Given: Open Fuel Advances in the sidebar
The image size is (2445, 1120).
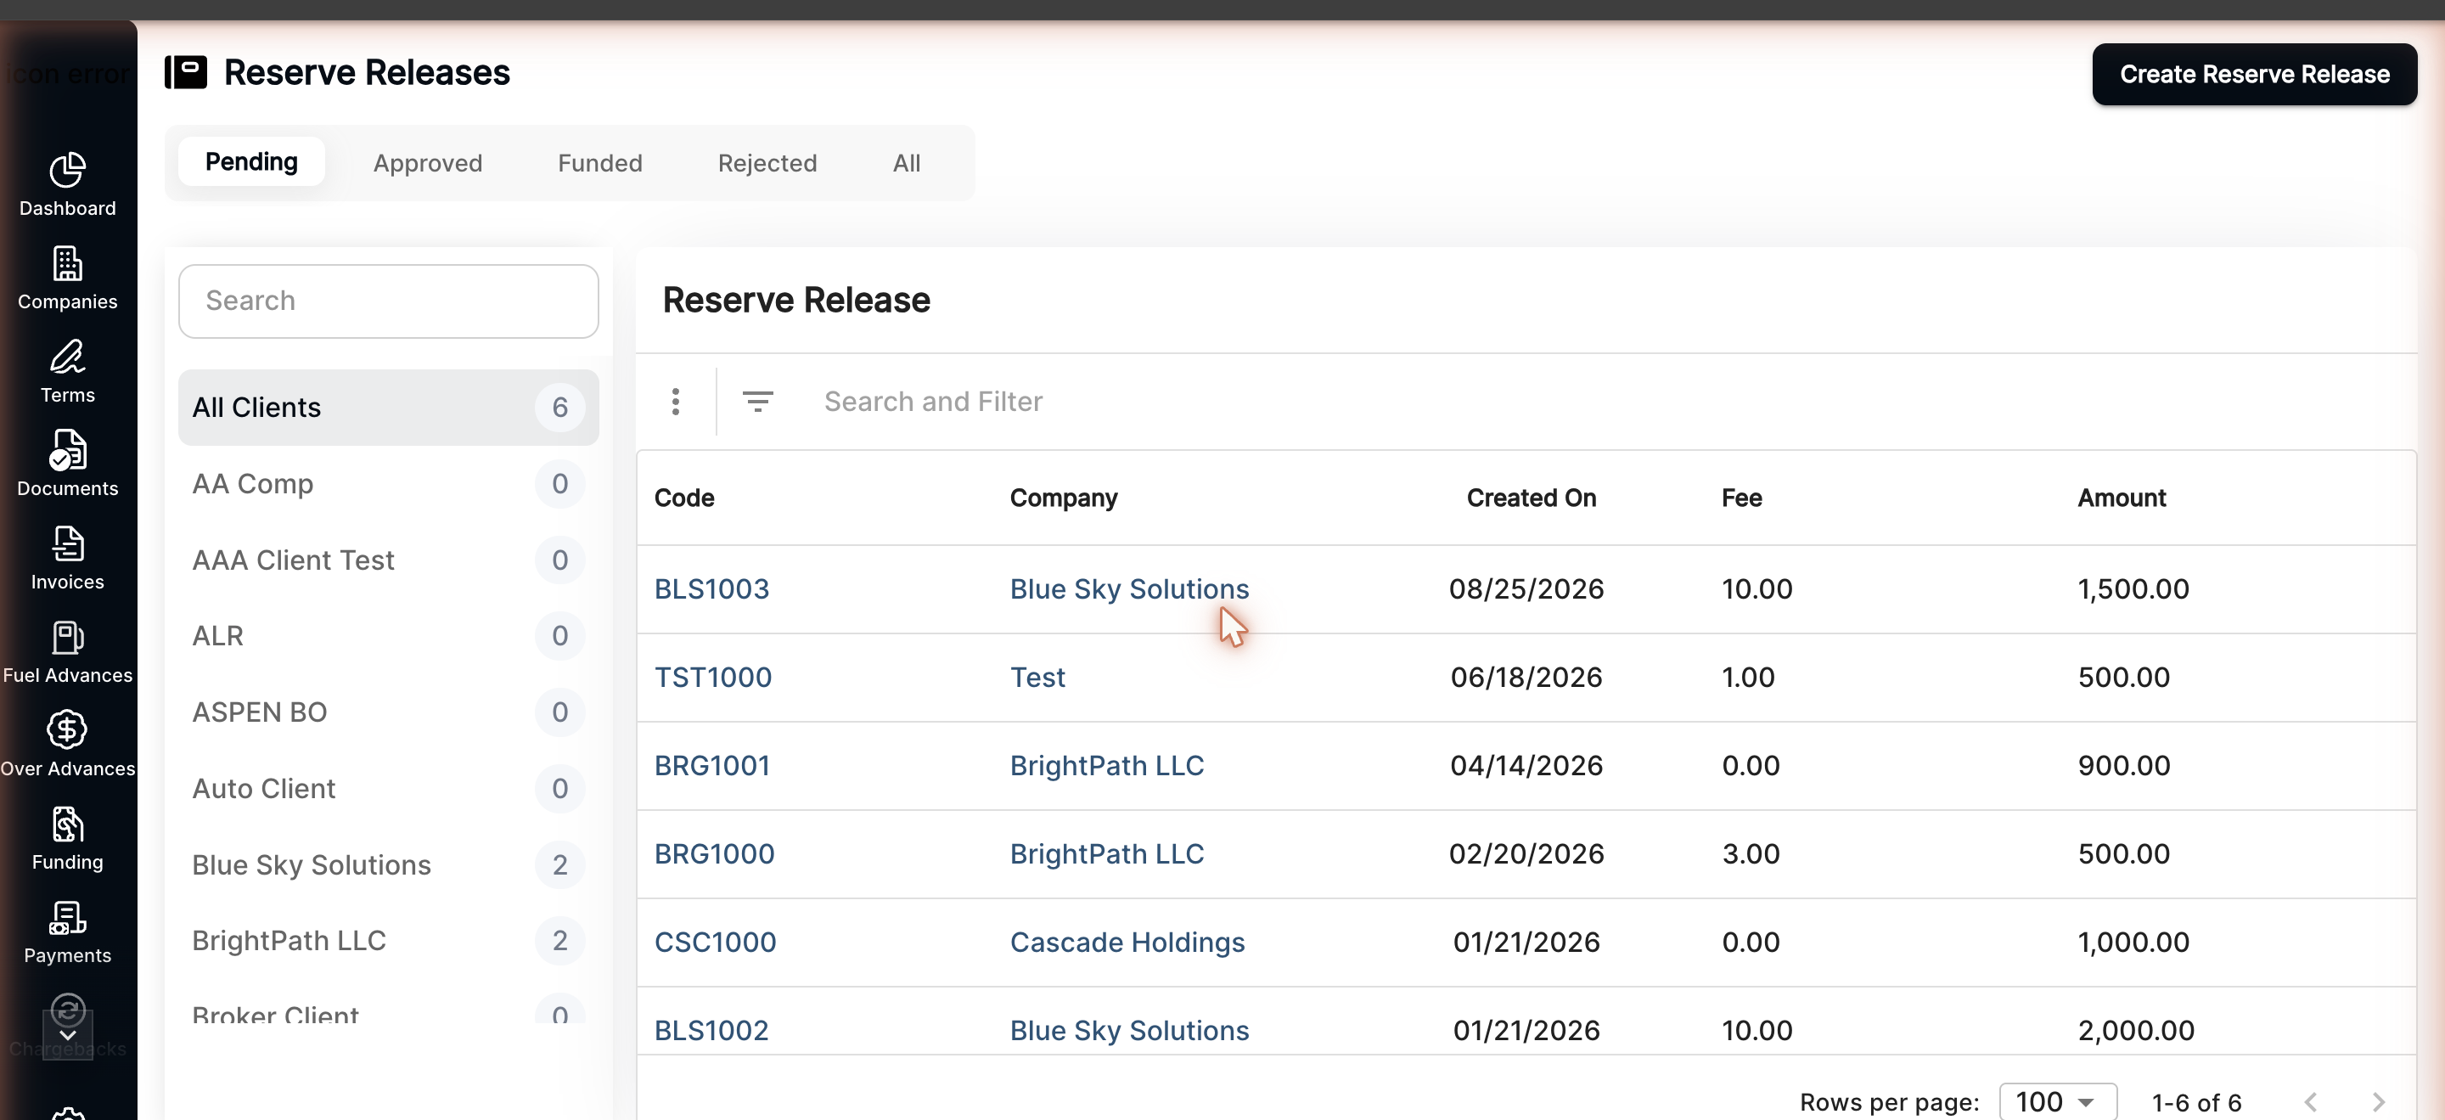Looking at the screenshot, I should 67,637.
